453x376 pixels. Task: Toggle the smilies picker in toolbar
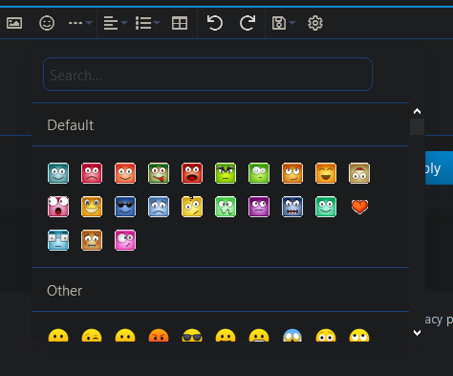[x=47, y=23]
